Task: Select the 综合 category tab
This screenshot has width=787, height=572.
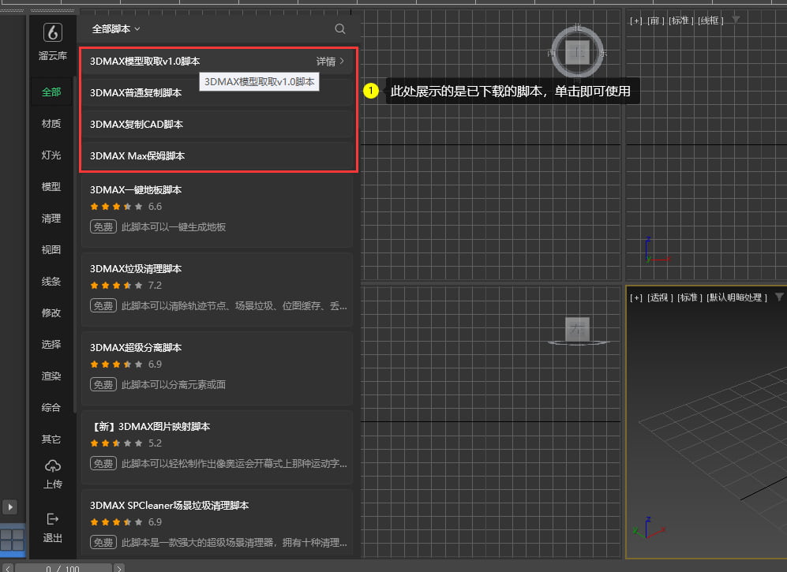Action: (x=51, y=407)
